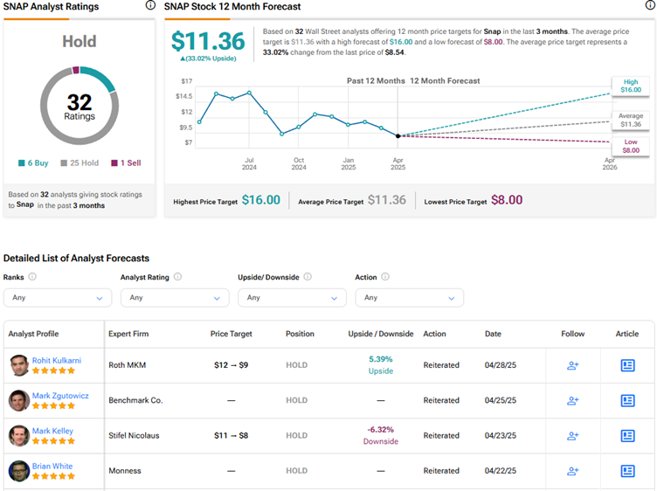Viewport: 657px width, 491px height.
Task: Click Brian White's profile photo
Action: point(19,471)
